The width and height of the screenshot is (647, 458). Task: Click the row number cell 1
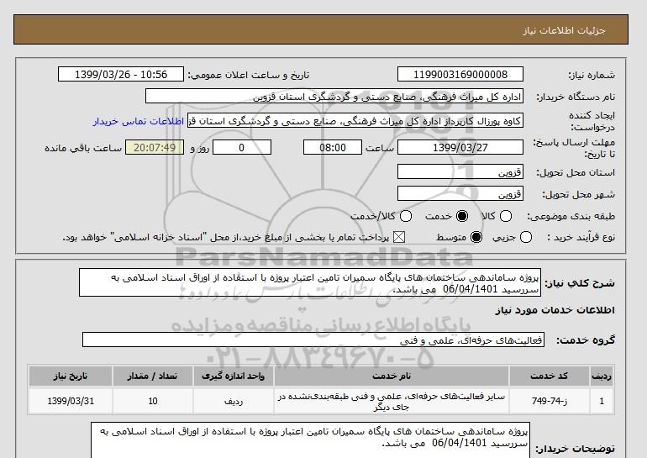click(602, 401)
